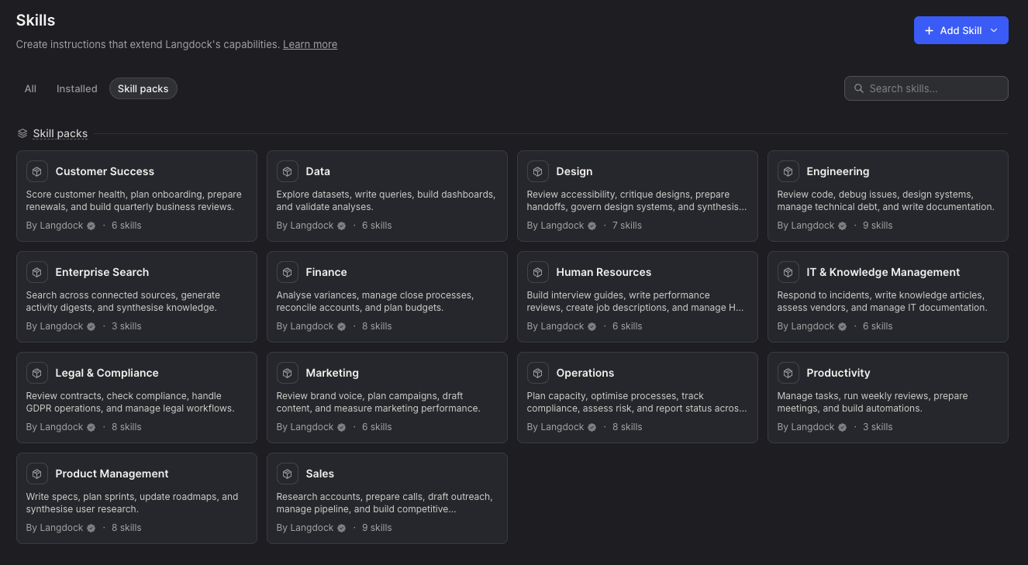Click the stacked layers icon beside Skill packs

22,133
